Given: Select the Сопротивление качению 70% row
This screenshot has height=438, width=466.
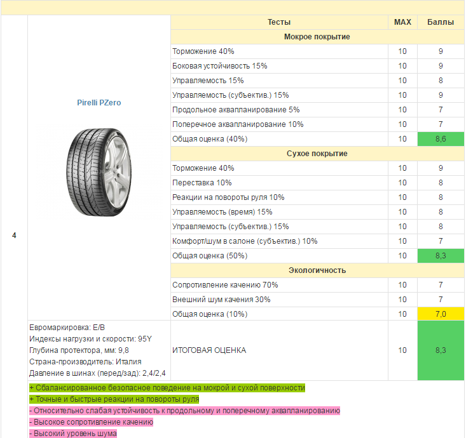Looking at the screenshot, I should click(x=225, y=285).
